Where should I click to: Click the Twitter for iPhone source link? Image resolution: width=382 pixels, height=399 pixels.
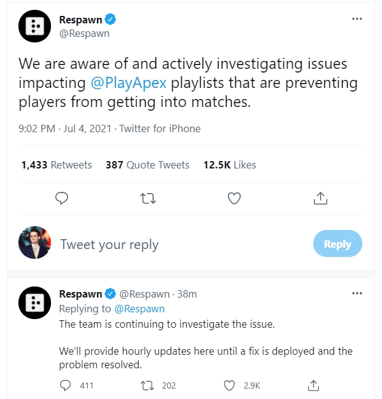(160, 128)
